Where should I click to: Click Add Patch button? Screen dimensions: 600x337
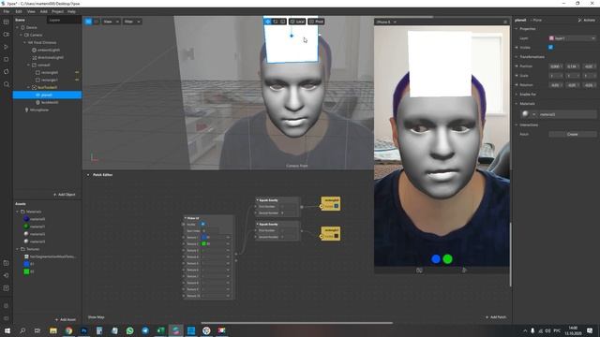pos(496,317)
